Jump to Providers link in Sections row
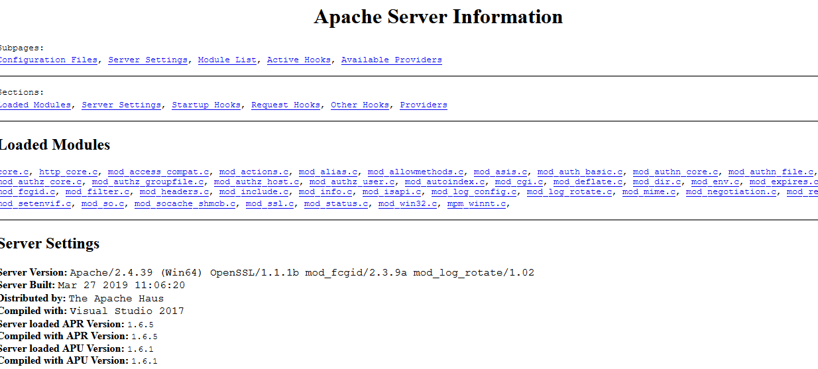Viewport: 818px width, 369px height. tap(424, 105)
